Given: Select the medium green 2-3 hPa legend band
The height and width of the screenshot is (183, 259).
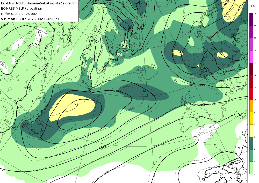Looking at the screenshot, I should point(251,156).
